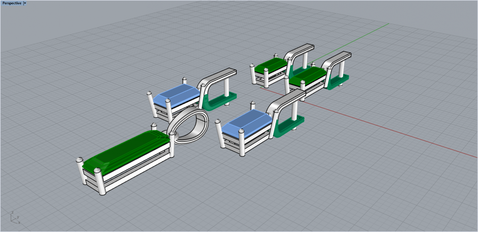The image size is (478, 232).
Task: Click the world XYZ axis icon
Action: point(15,218)
